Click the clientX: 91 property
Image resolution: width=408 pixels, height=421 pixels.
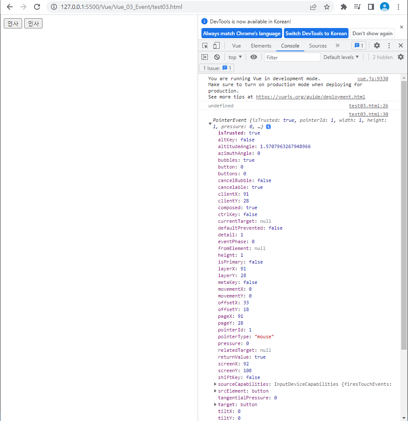point(233,194)
